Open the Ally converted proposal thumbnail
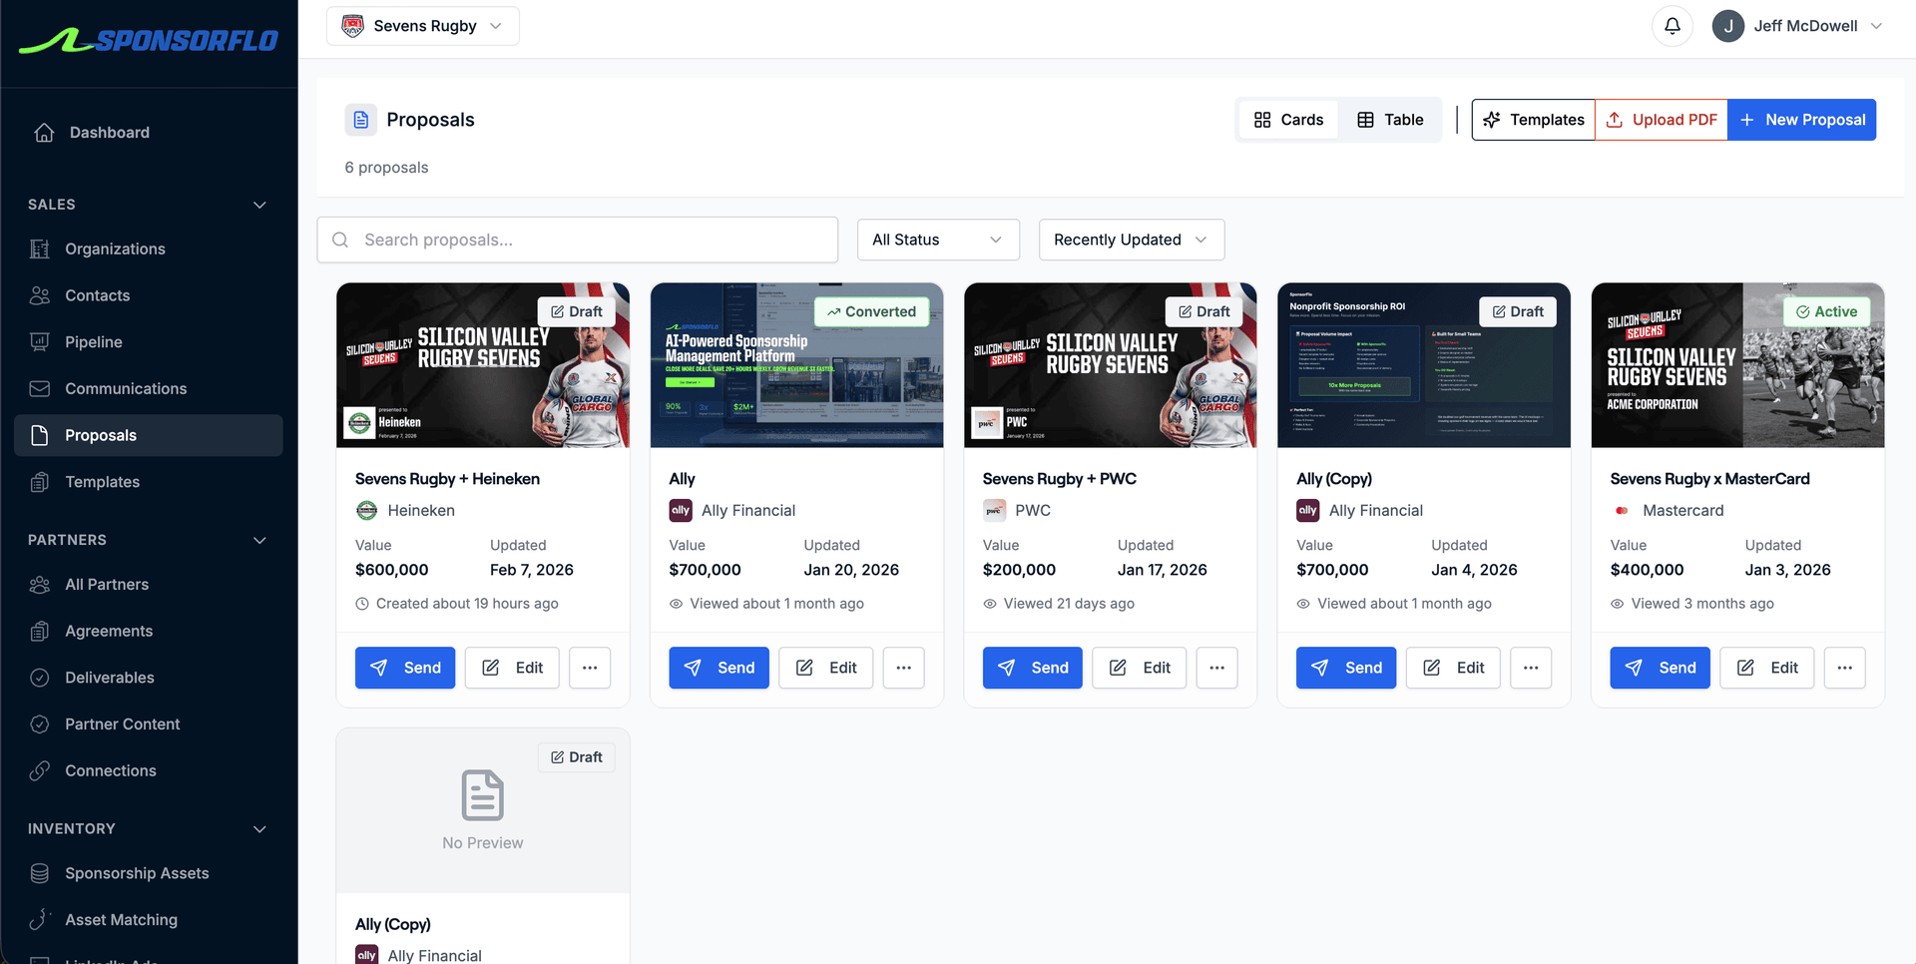 coord(795,365)
